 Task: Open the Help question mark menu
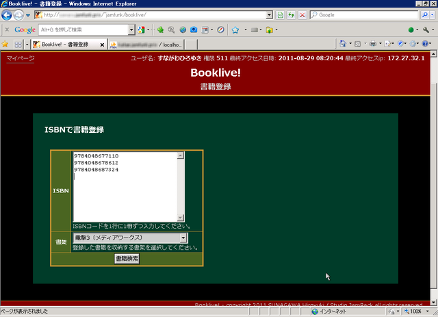click(425, 44)
